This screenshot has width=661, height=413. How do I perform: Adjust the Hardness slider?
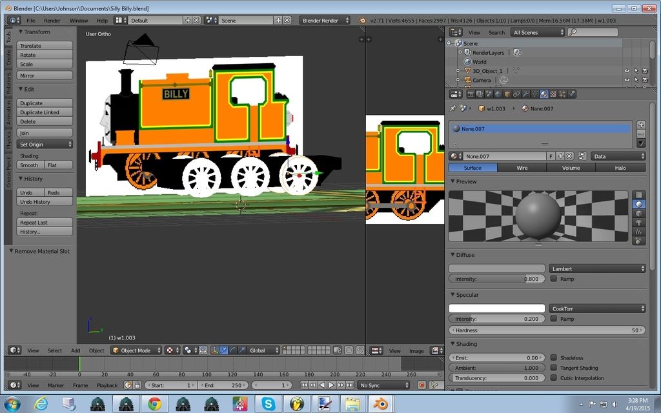pos(547,330)
